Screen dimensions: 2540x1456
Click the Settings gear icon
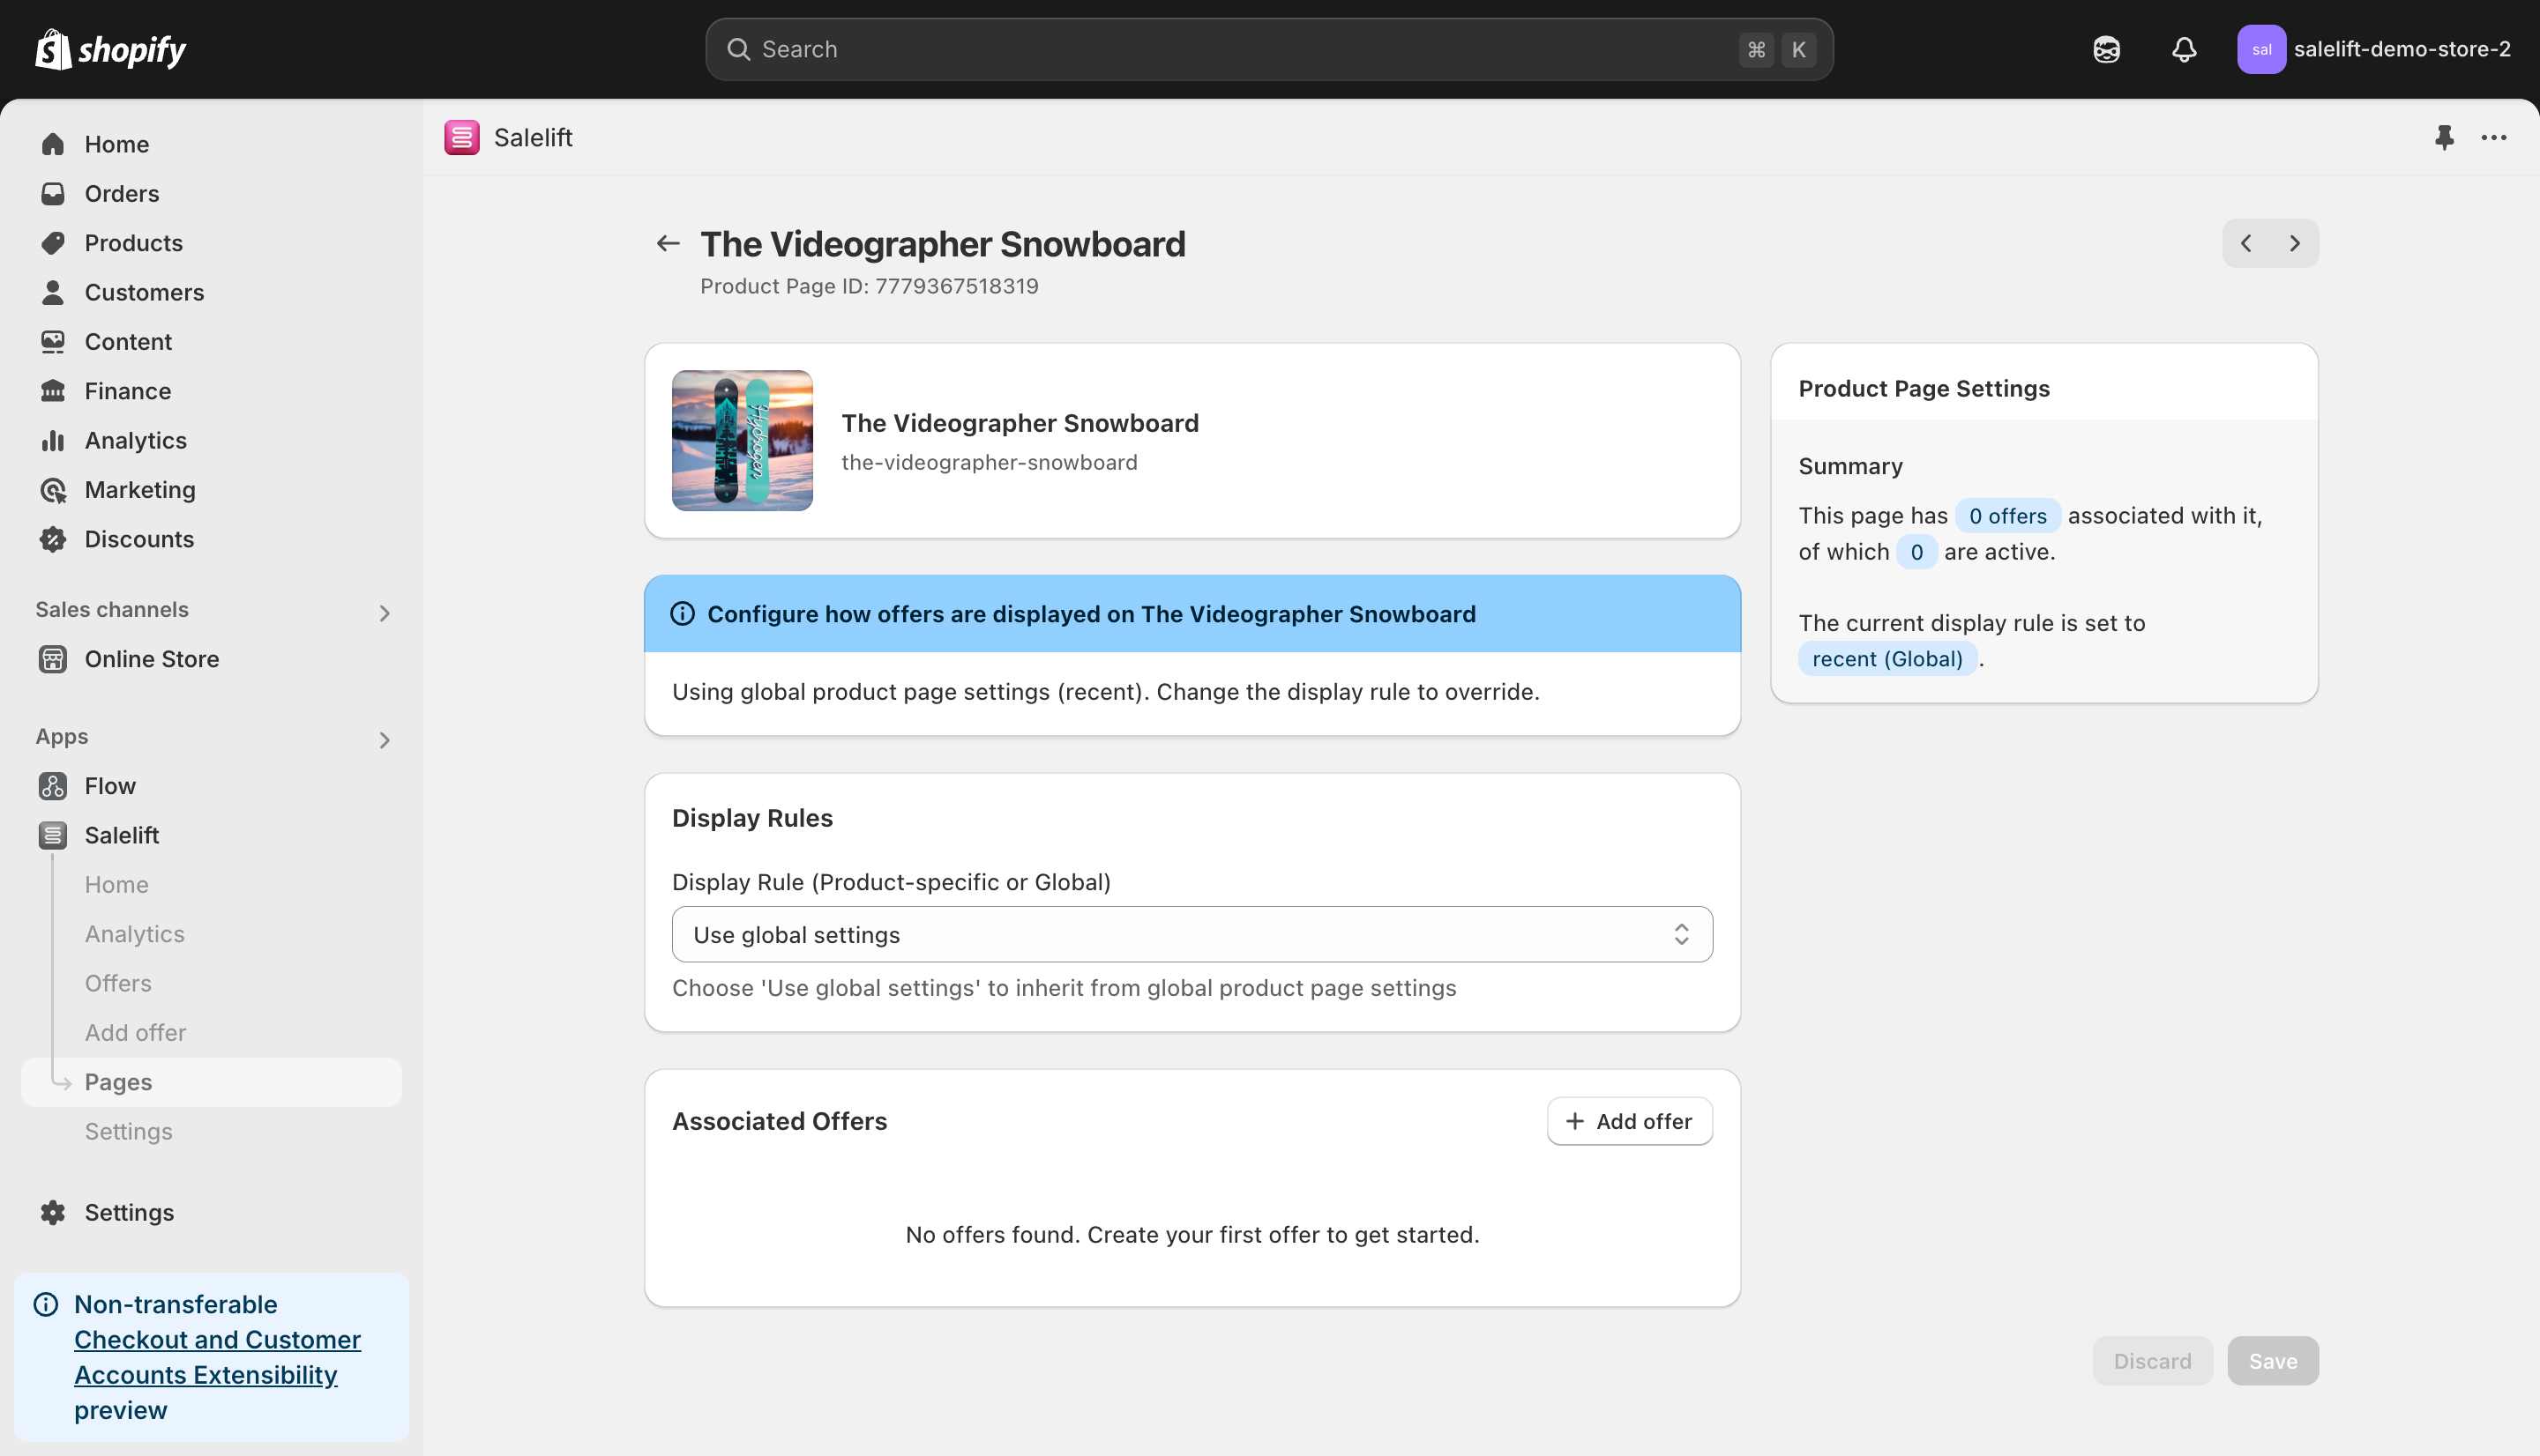coord(53,1212)
